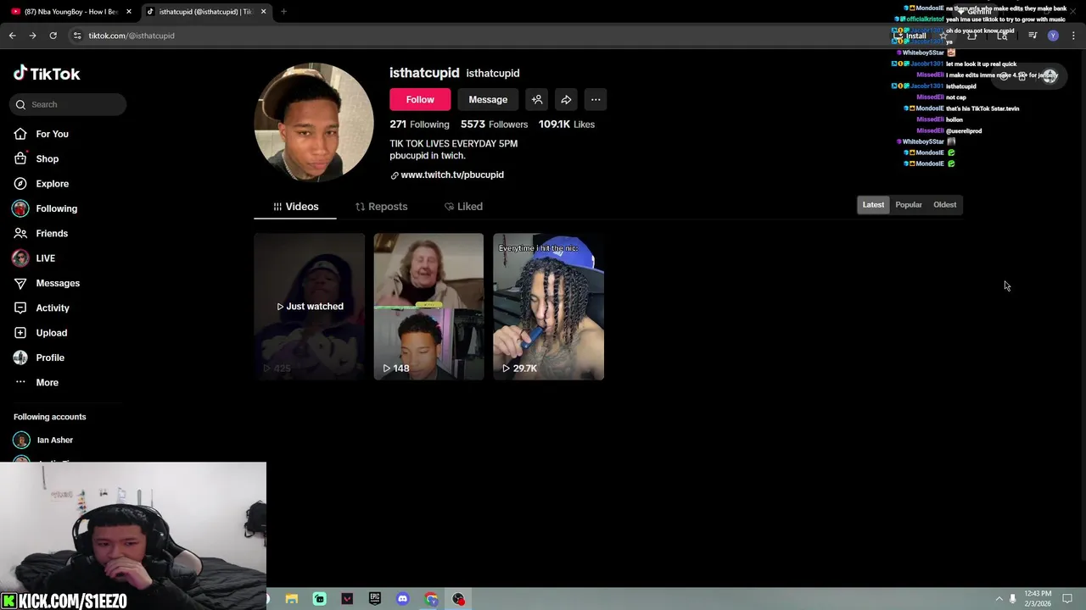Go to your Profile in the sidebar

coord(50,358)
